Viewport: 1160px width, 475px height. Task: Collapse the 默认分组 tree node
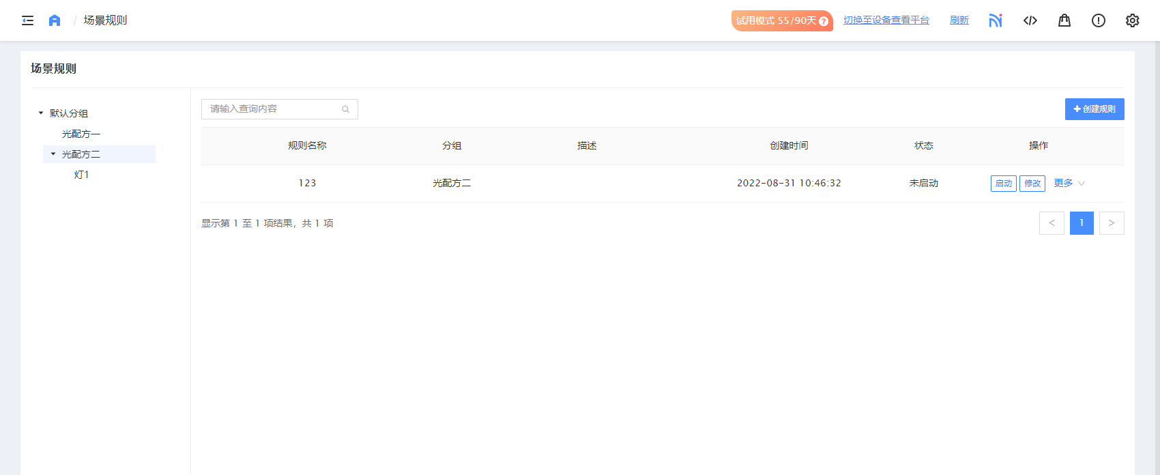(41, 113)
